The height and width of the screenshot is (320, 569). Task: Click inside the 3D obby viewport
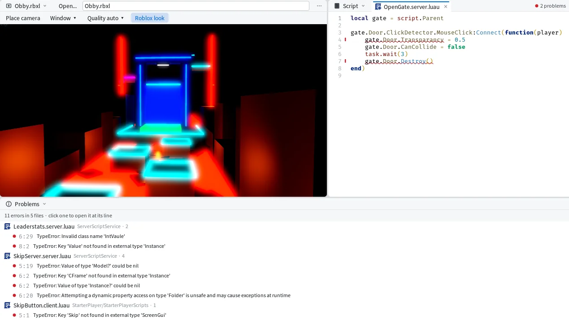coord(163,110)
